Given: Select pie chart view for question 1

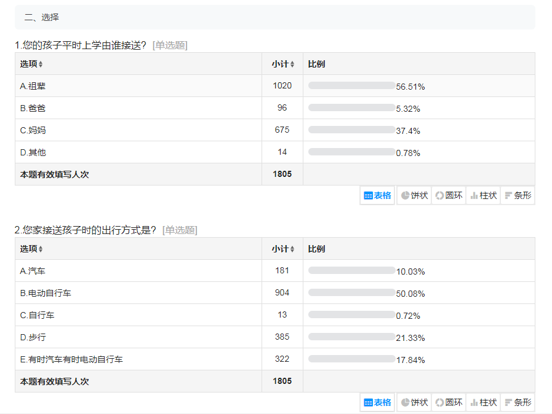Looking at the screenshot, I should tap(414, 195).
